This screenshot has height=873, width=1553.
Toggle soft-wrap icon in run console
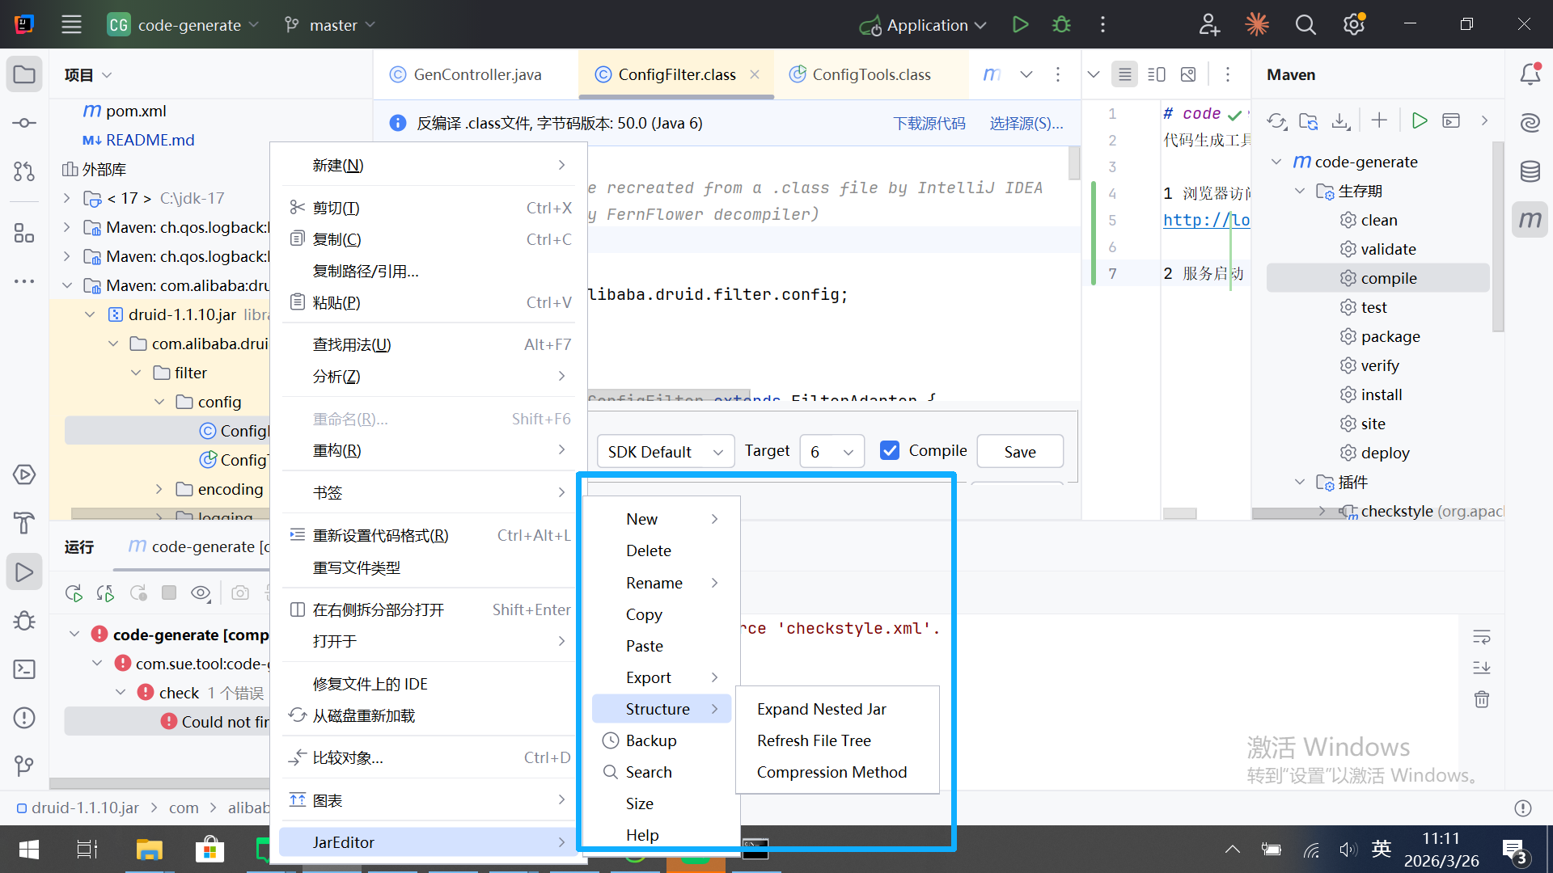click(x=1481, y=637)
